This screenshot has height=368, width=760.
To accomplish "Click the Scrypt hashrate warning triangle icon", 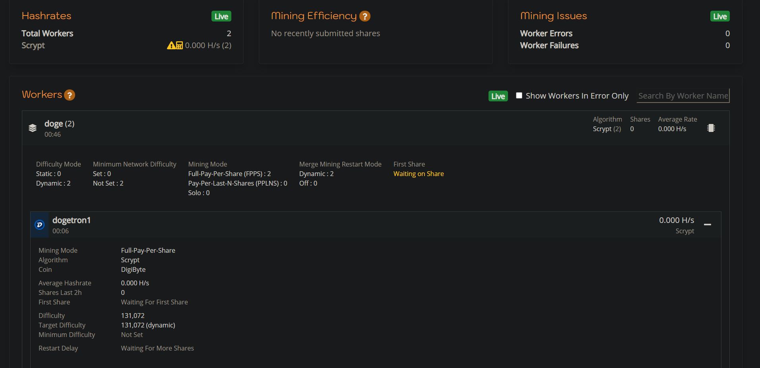I will pos(171,45).
